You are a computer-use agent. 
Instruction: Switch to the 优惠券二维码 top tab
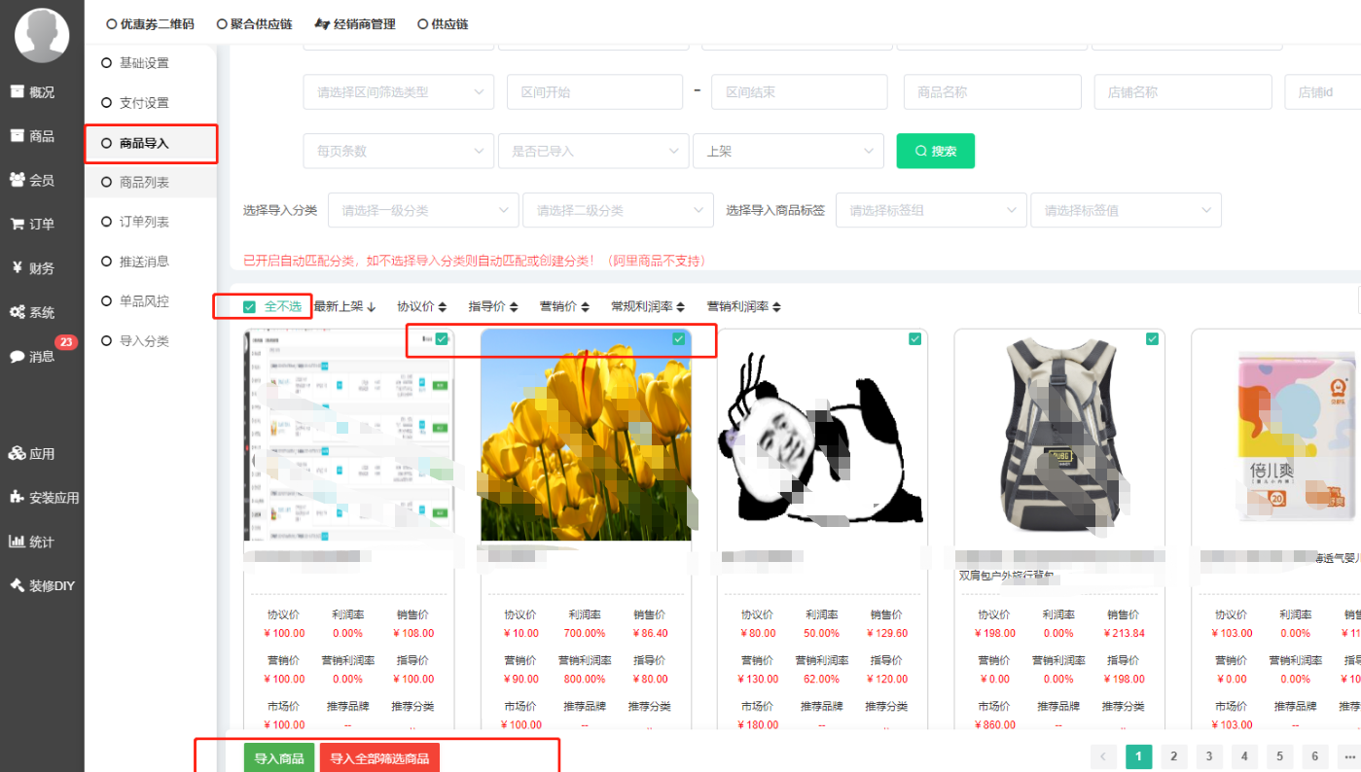151,23
